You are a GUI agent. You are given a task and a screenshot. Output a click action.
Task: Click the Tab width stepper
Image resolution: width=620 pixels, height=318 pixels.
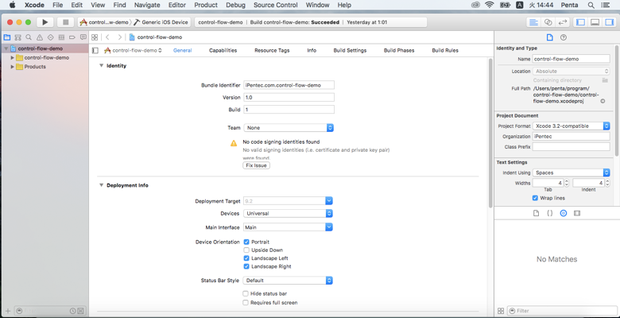point(567,183)
